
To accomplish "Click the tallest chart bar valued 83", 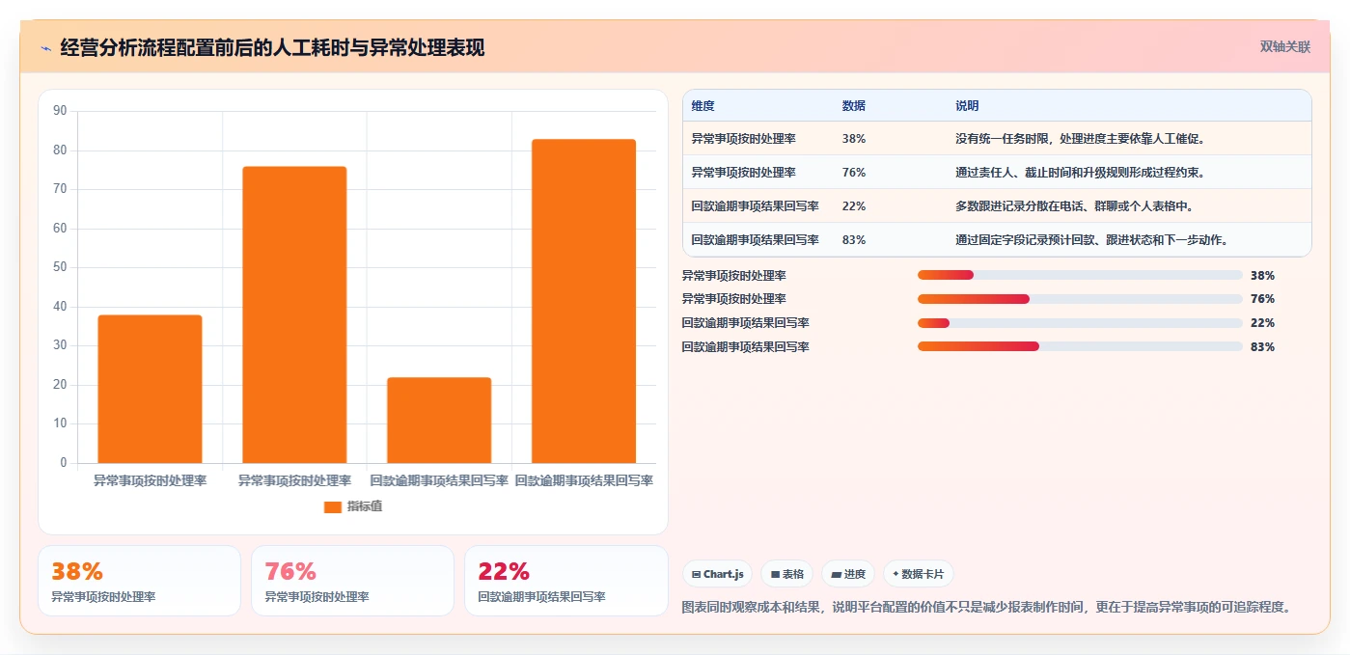I will (x=584, y=301).
